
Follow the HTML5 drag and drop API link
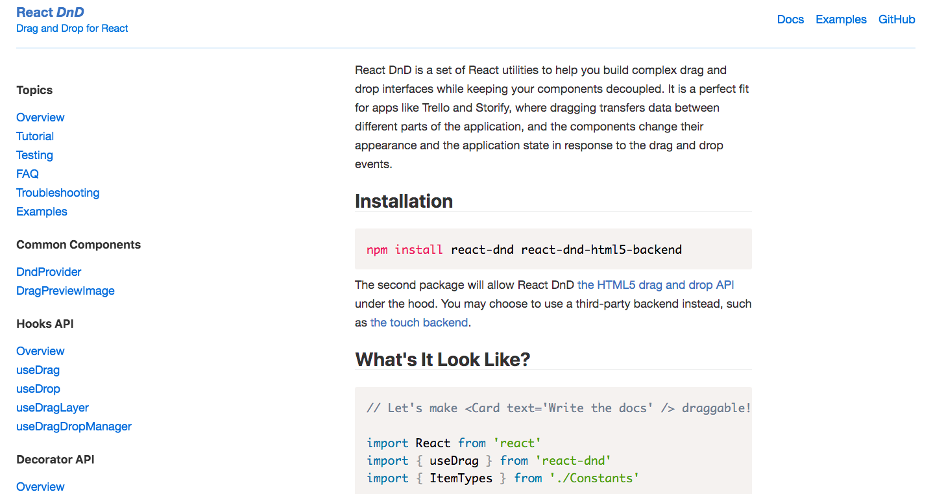tap(655, 285)
